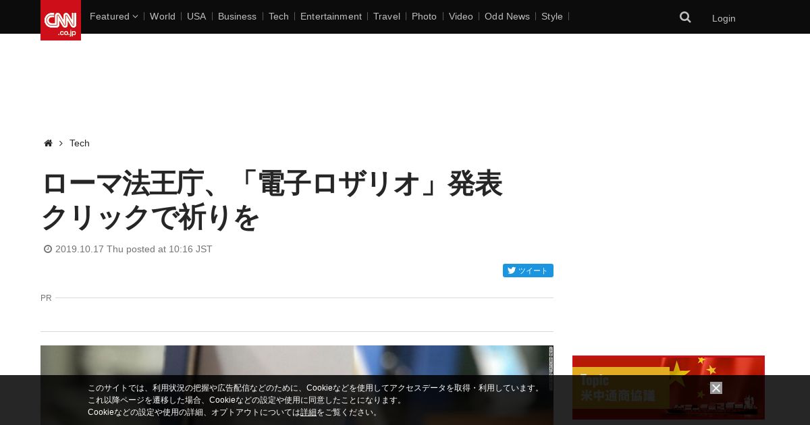Go to Odd News section
Viewport: 810px width, 425px height.
click(x=507, y=16)
